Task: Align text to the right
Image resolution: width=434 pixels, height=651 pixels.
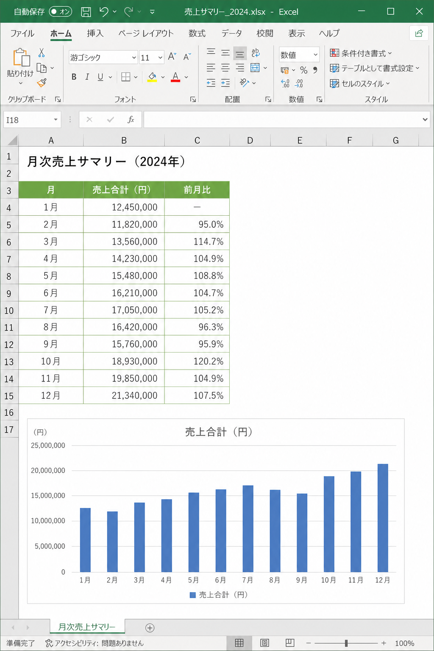Action: 240,68
